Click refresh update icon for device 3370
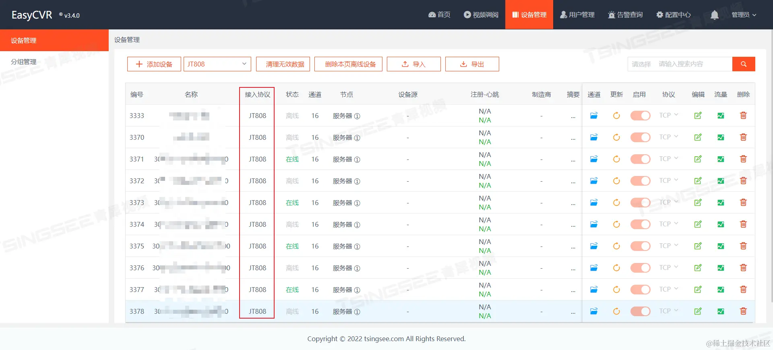 point(616,137)
